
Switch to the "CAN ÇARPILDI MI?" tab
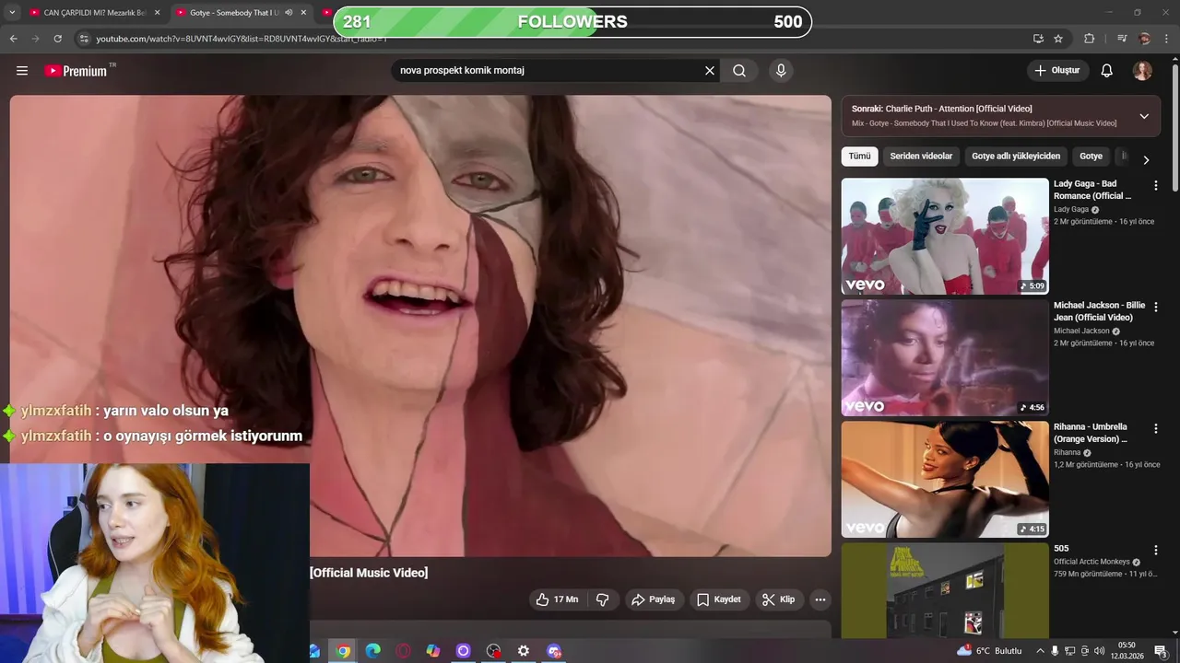pyautogui.click(x=88, y=13)
